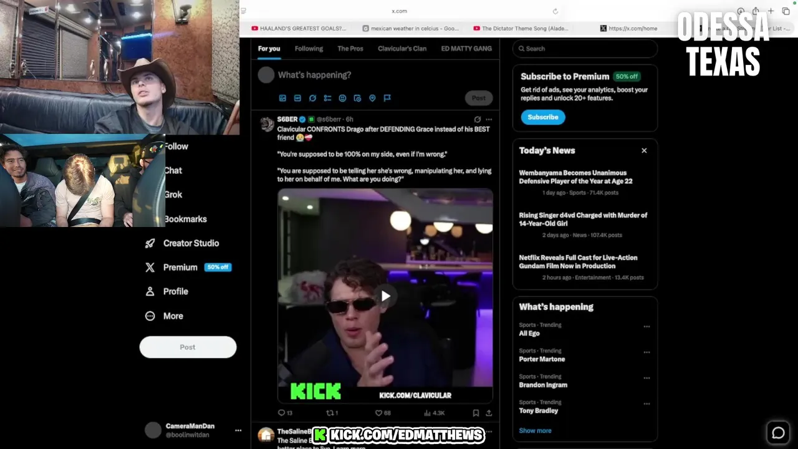Open Creator Studio rocket icon
Image resolution: width=798 pixels, height=449 pixels.
150,243
